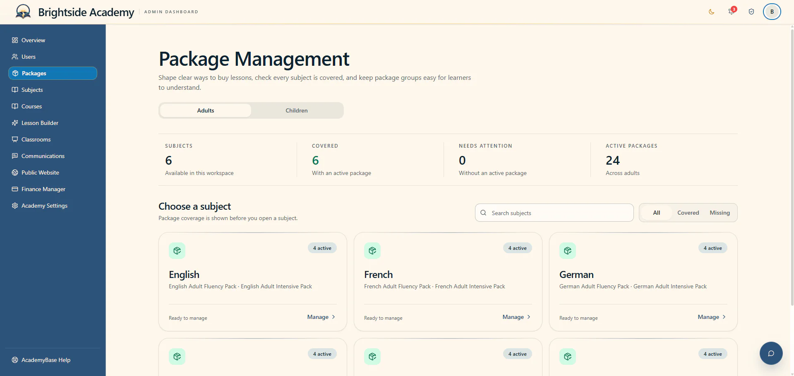The image size is (794, 376).
Task: Click the Subjects book icon in sidebar
Action: click(15, 90)
